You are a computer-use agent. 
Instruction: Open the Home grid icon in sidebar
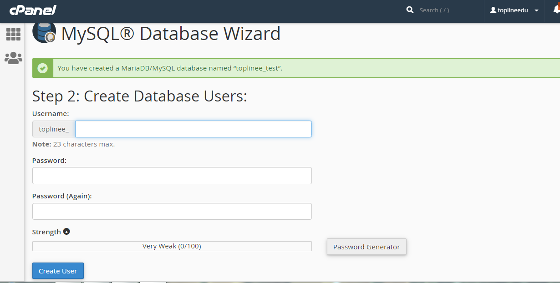point(13,34)
